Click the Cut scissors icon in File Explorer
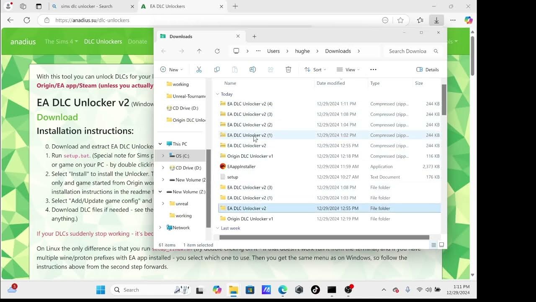 click(199, 70)
